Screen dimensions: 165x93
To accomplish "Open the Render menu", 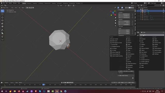I will point(10,3).
